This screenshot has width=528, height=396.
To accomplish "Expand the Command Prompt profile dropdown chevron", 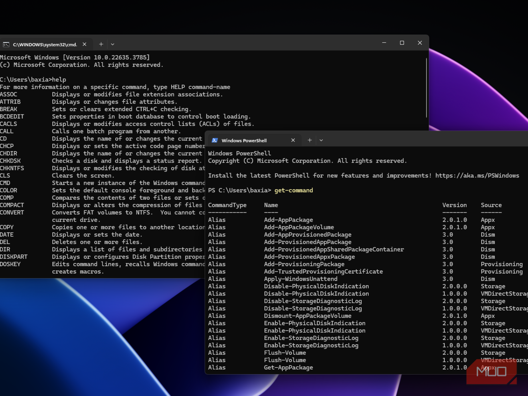I will tap(113, 44).
